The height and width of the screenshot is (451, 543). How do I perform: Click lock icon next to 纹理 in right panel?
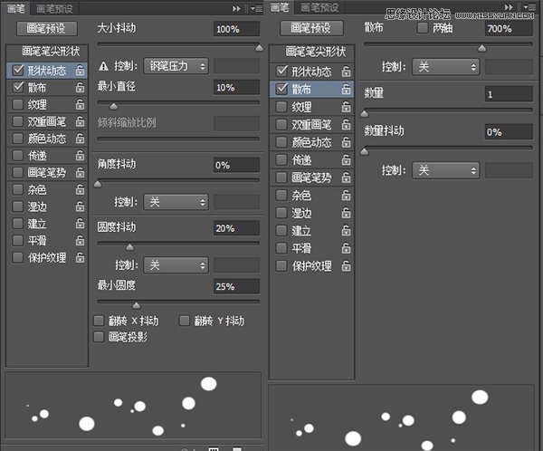(346, 107)
